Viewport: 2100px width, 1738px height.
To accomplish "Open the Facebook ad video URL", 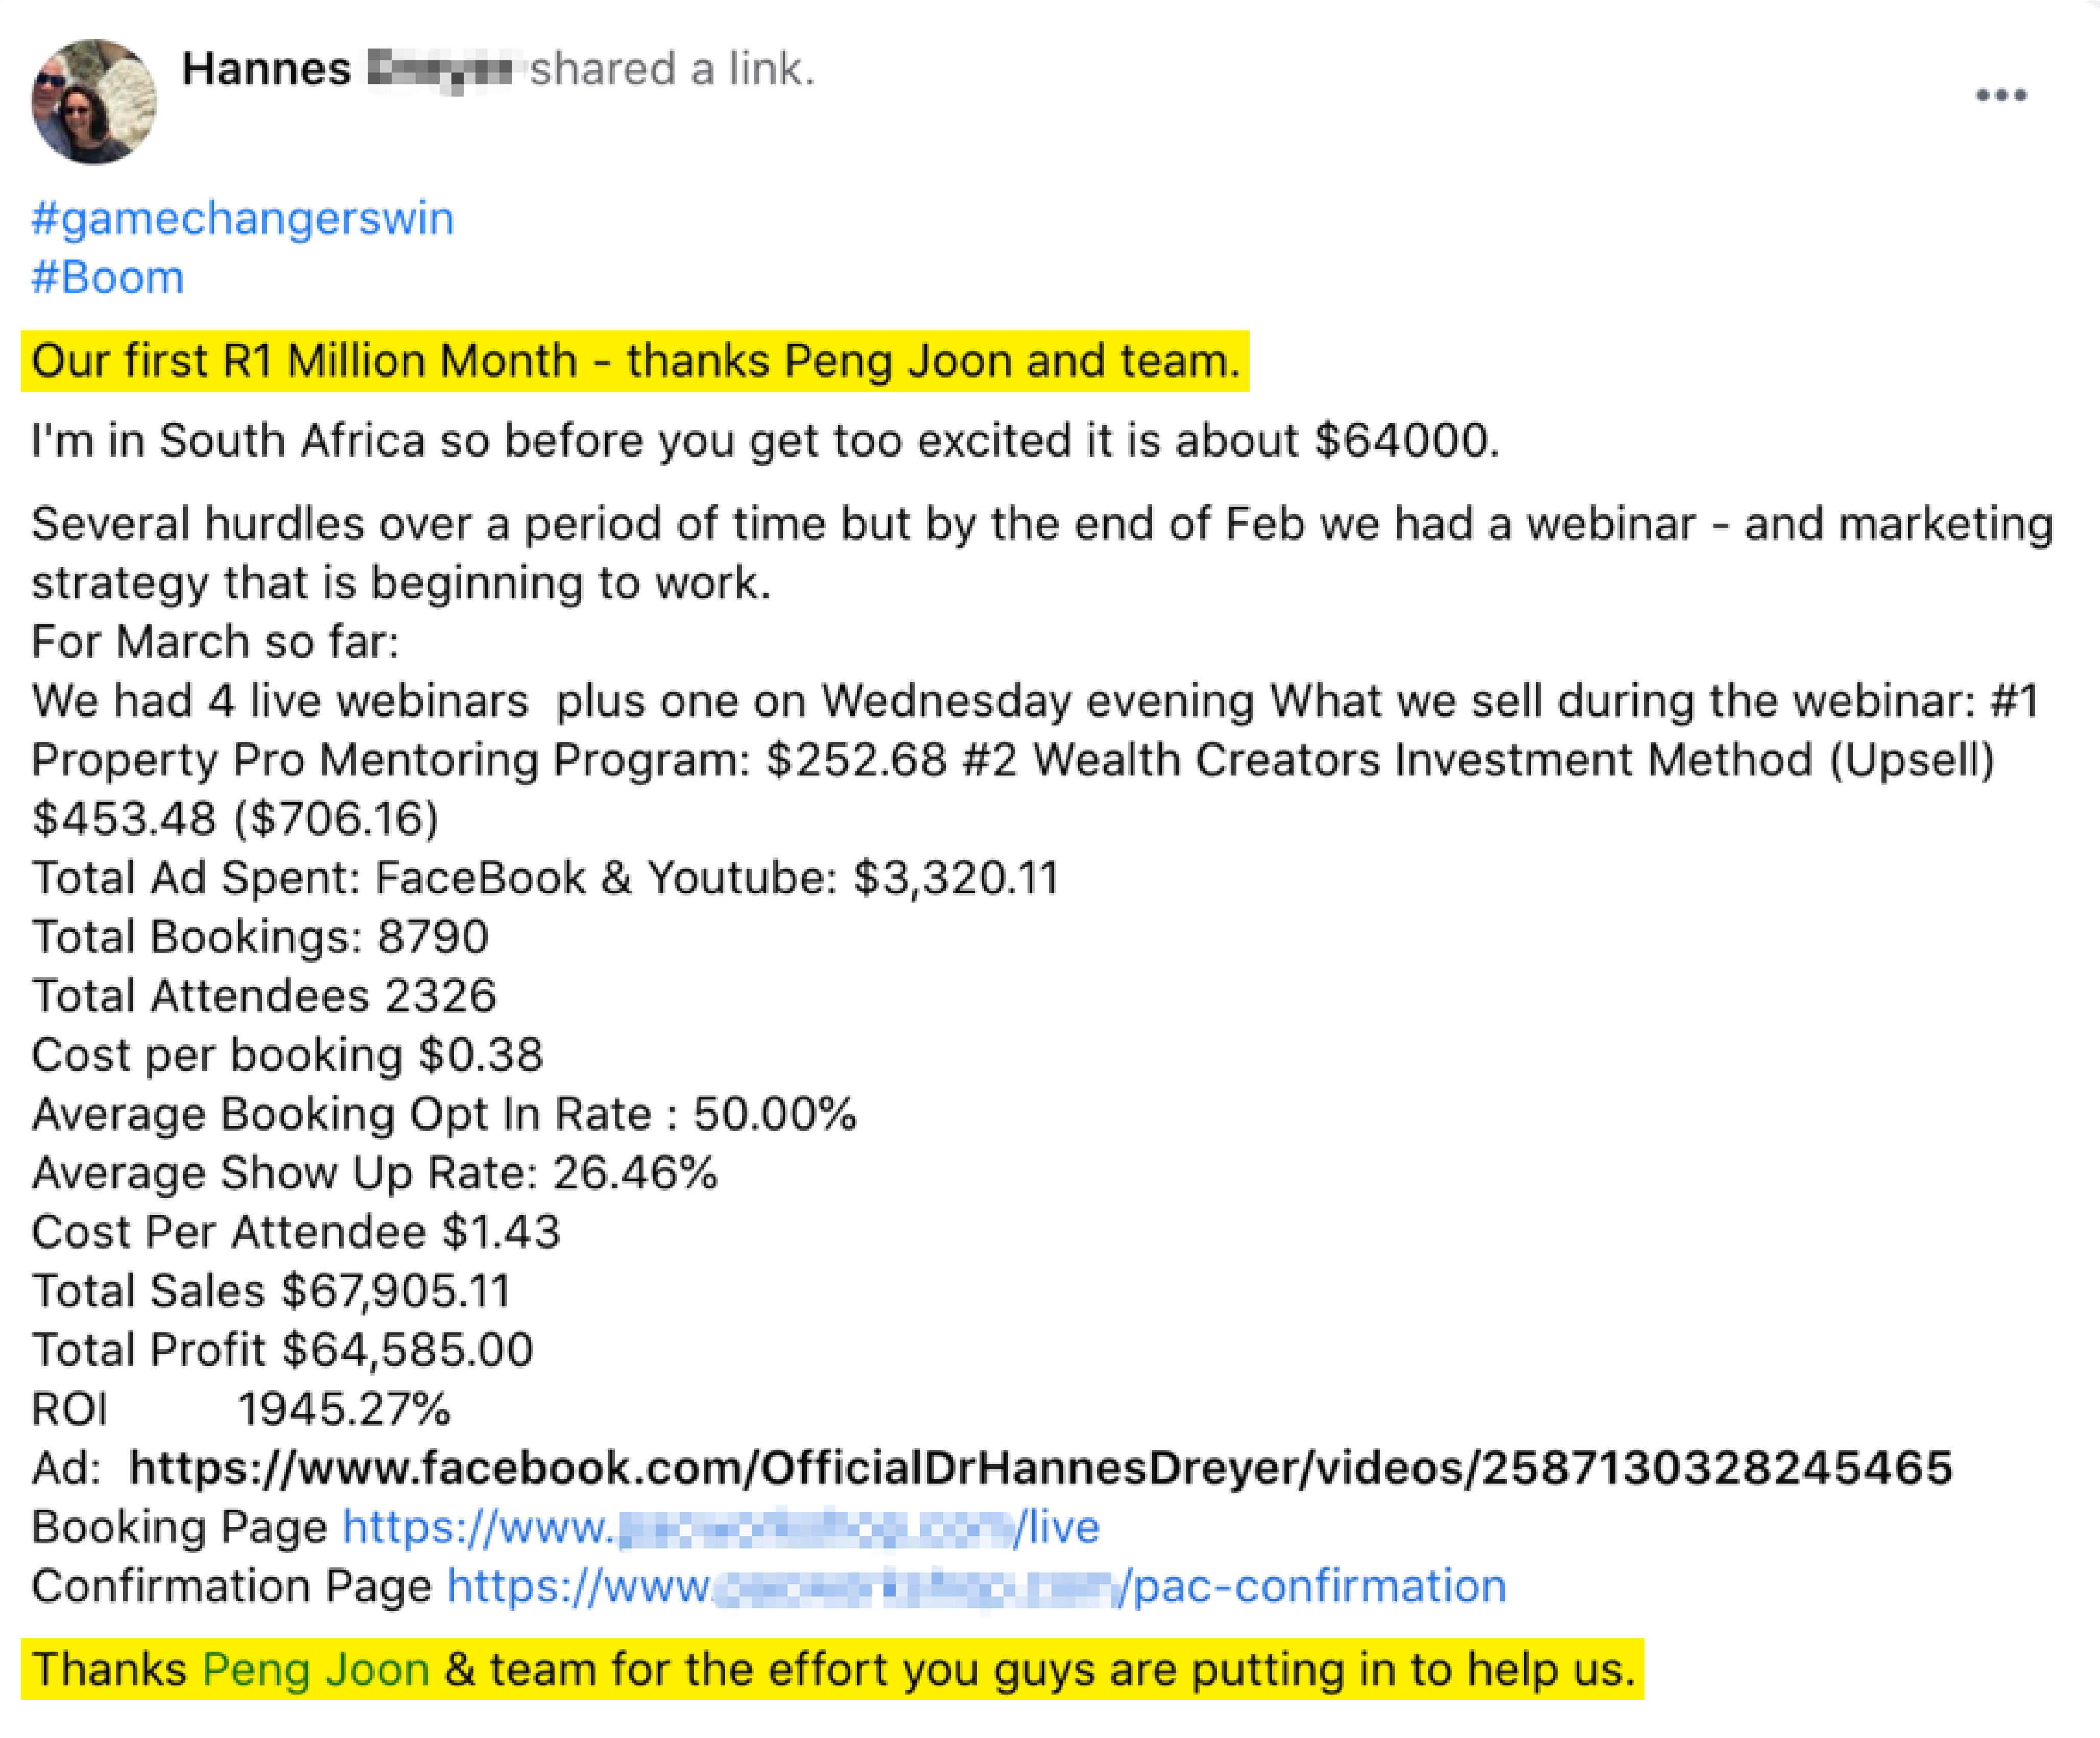I will 1041,1468.
